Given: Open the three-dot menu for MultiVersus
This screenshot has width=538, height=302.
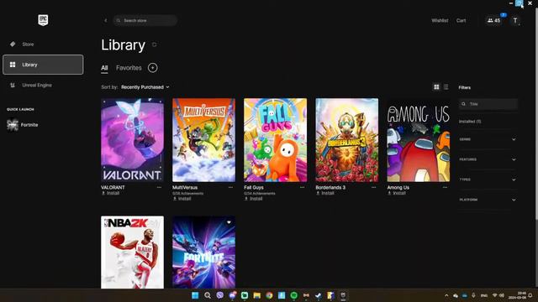Looking at the screenshot, I should [230, 188].
